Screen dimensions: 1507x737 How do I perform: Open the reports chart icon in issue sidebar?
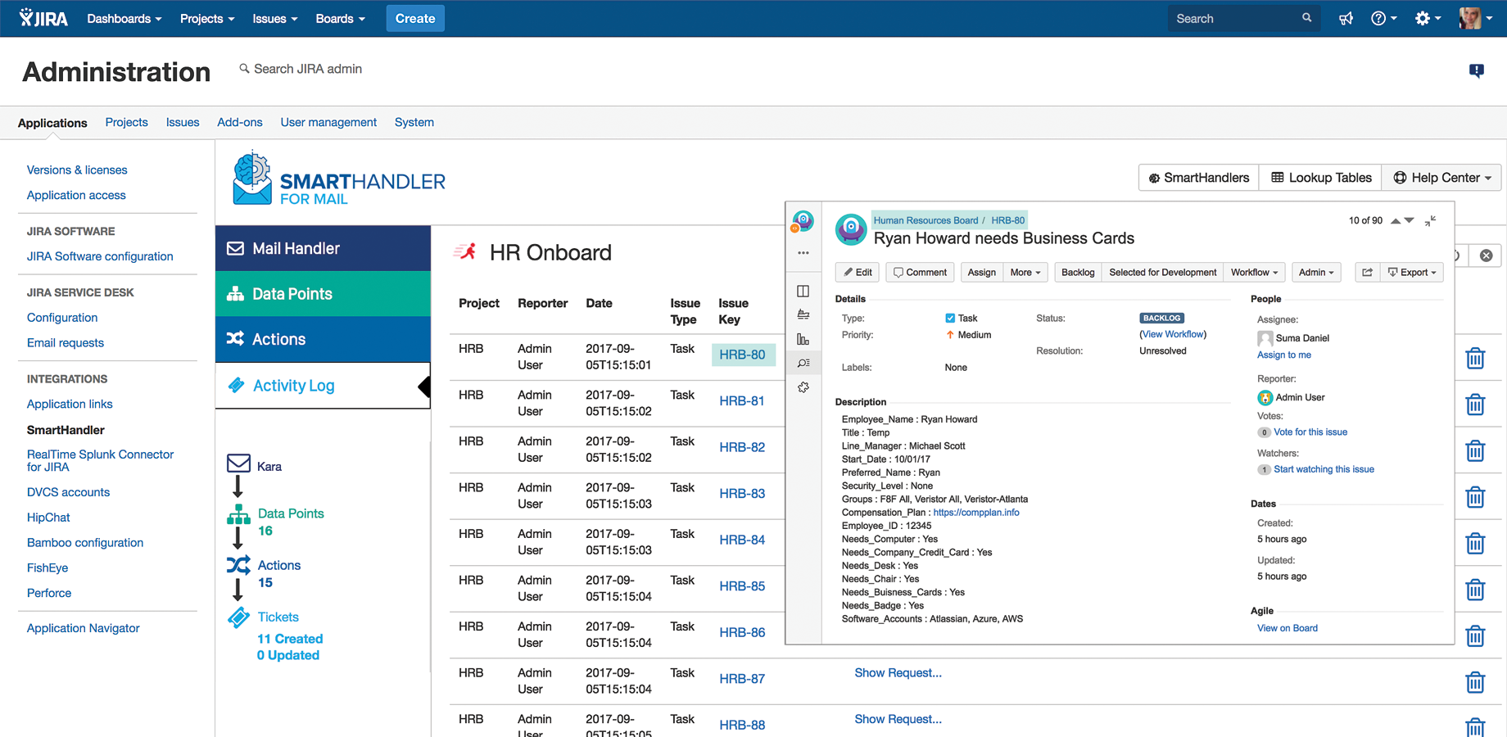(803, 339)
